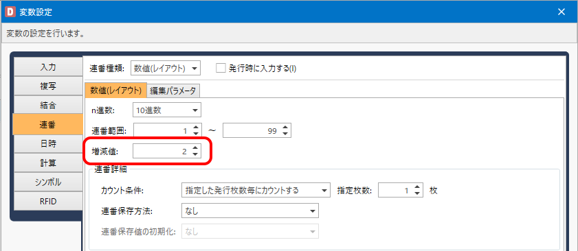This screenshot has width=578, height=251.
Task: Open the シンボル side tab
Action: pos(48,182)
